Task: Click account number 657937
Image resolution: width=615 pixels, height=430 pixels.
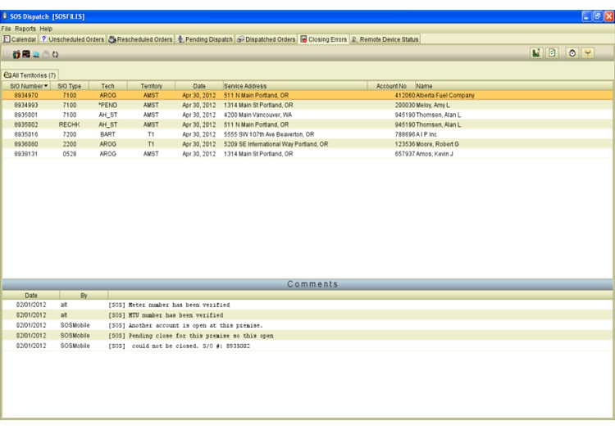Action: 405,154
